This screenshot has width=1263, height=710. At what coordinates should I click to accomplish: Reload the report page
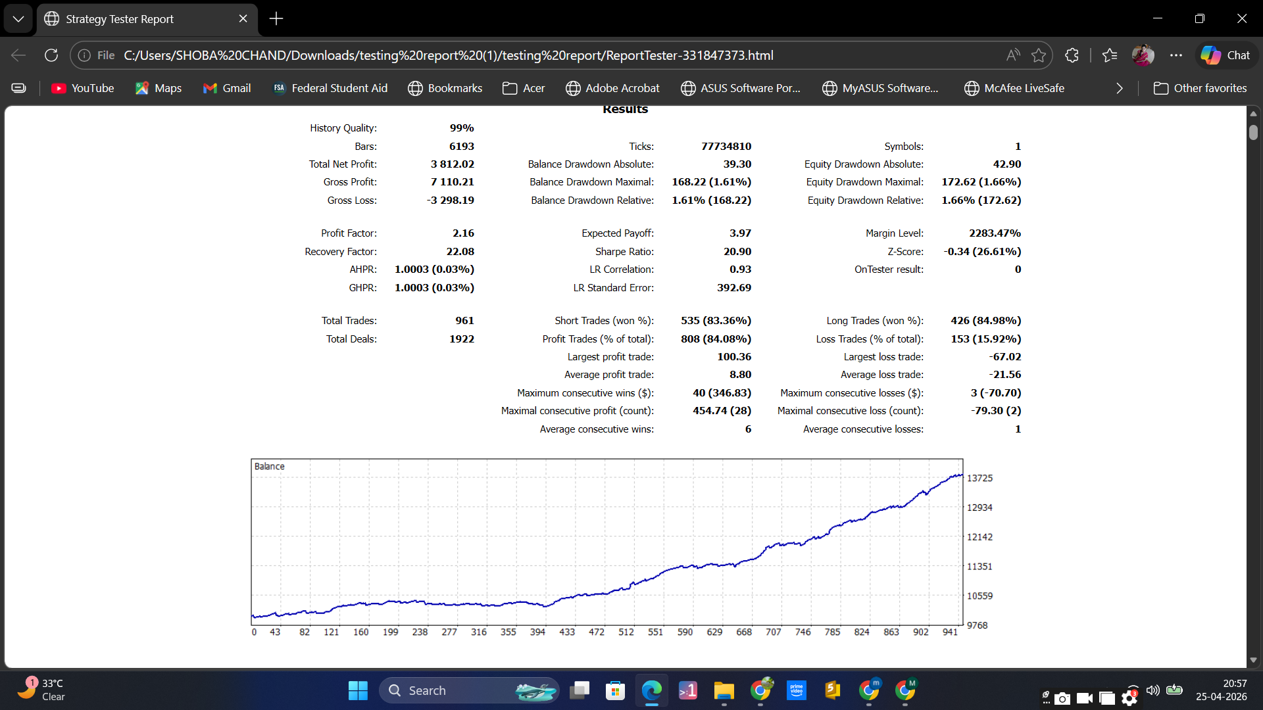(51, 55)
